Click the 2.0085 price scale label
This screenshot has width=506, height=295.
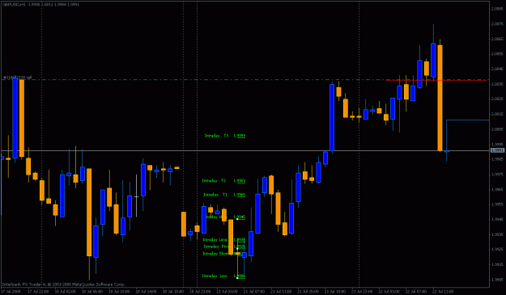click(x=497, y=9)
